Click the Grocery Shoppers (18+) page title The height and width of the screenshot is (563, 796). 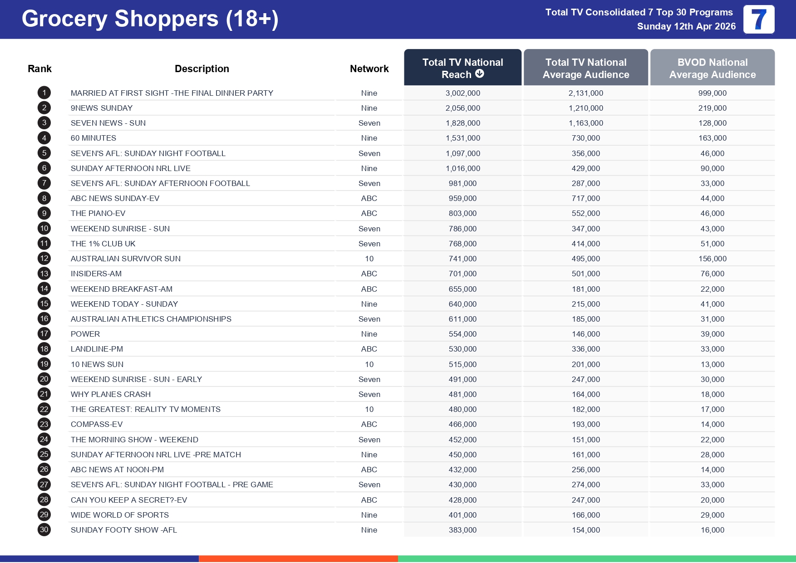pyautogui.click(x=150, y=19)
